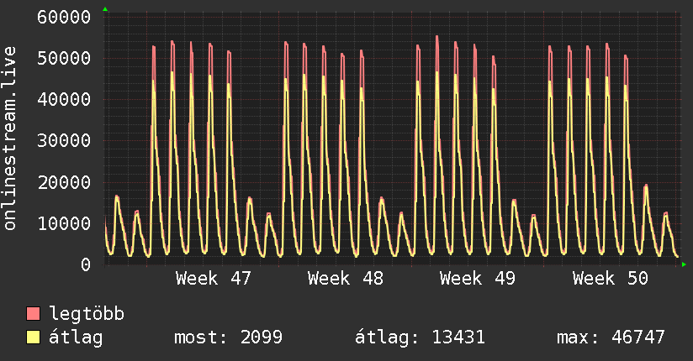This screenshot has width=693, height=361.
Task: Select the legtöbb legend label
Action: point(87,314)
